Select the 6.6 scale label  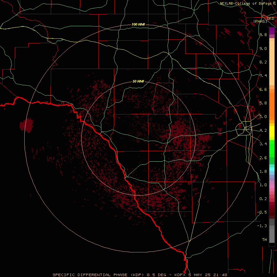pos(263,89)
